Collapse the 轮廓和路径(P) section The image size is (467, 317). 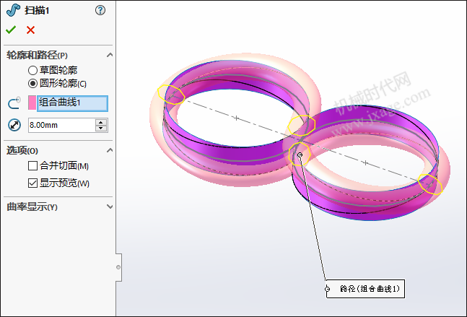pos(110,55)
